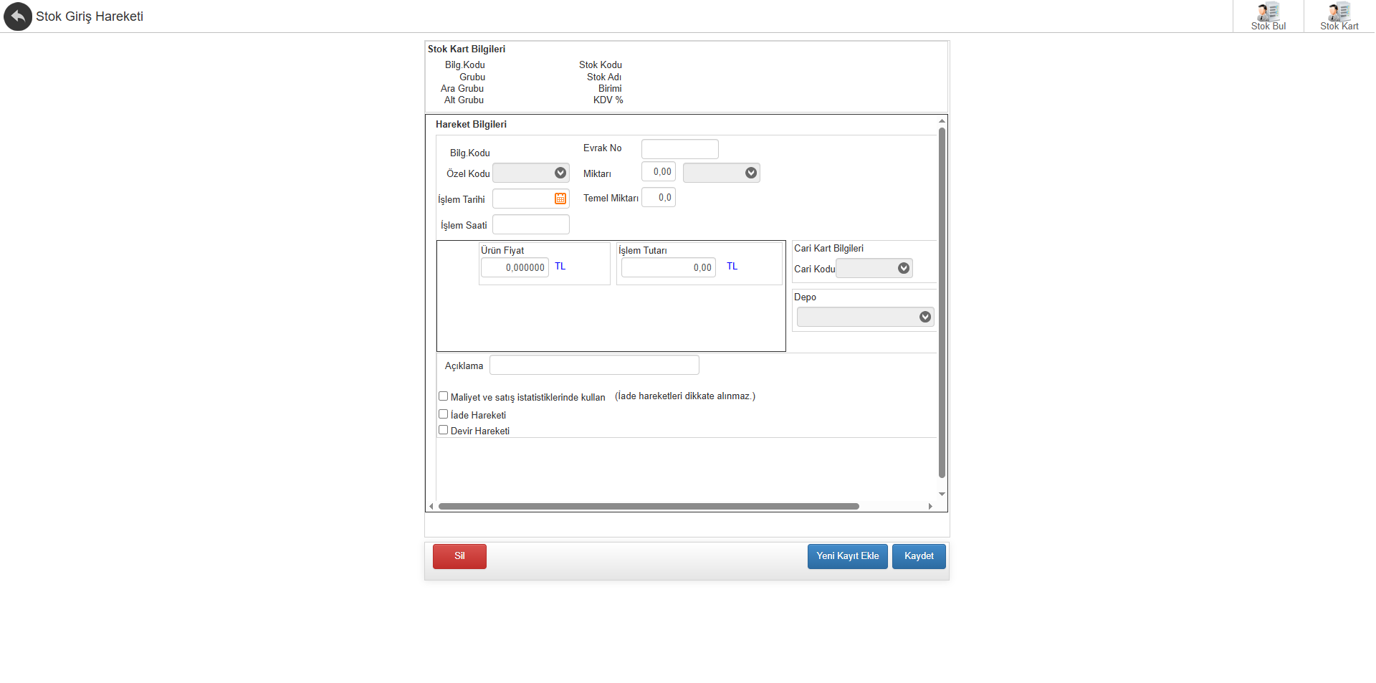Tick the Devir Hareketi checkbox
This screenshot has height=683, width=1376.
click(x=444, y=430)
